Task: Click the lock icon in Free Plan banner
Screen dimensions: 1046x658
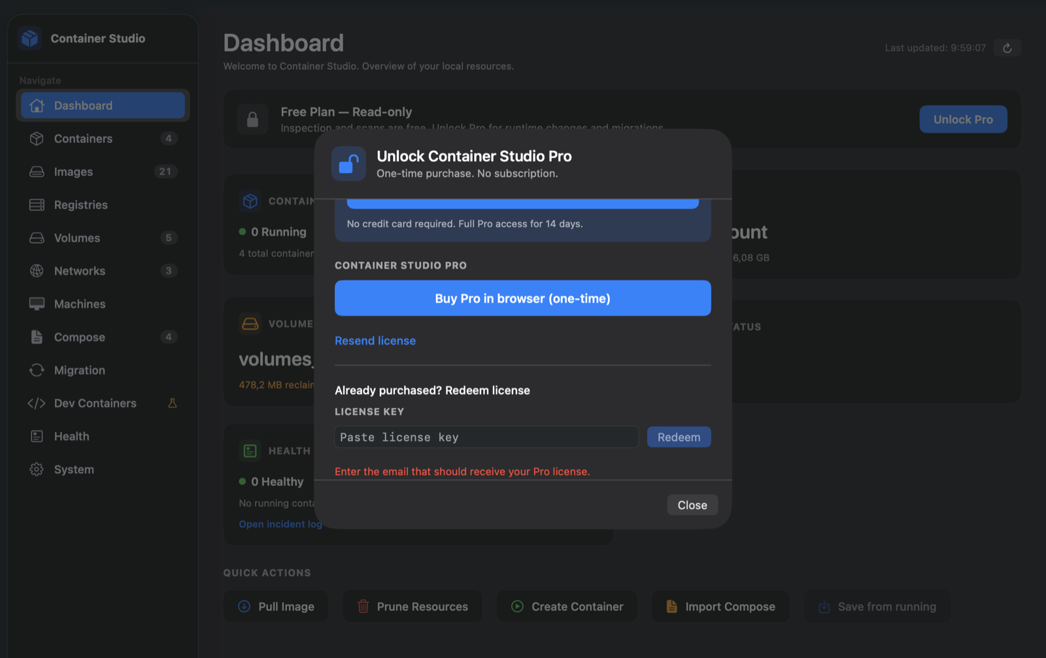Action: [x=252, y=120]
